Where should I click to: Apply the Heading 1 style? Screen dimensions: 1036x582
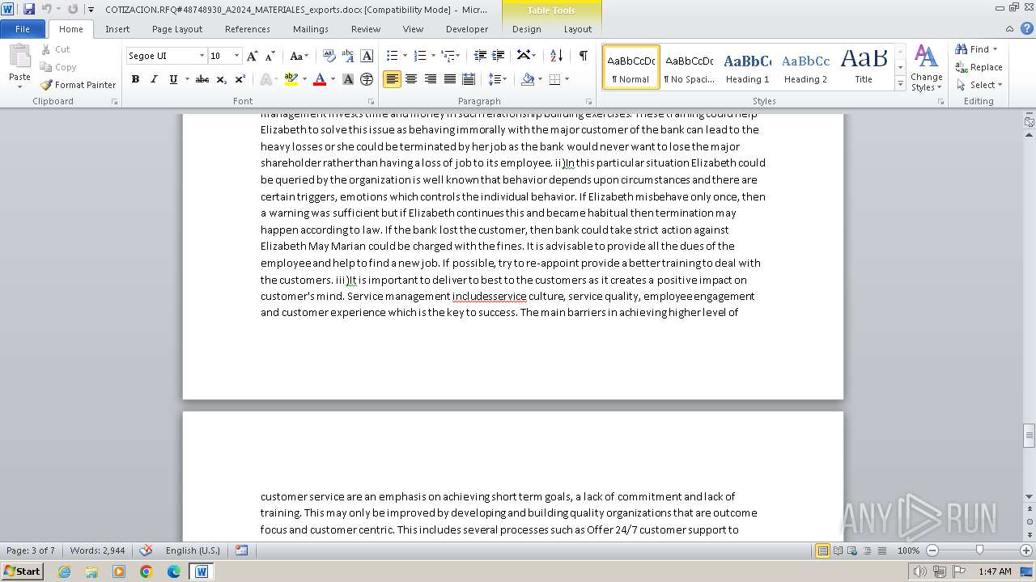pyautogui.click(x=747, y=67)
